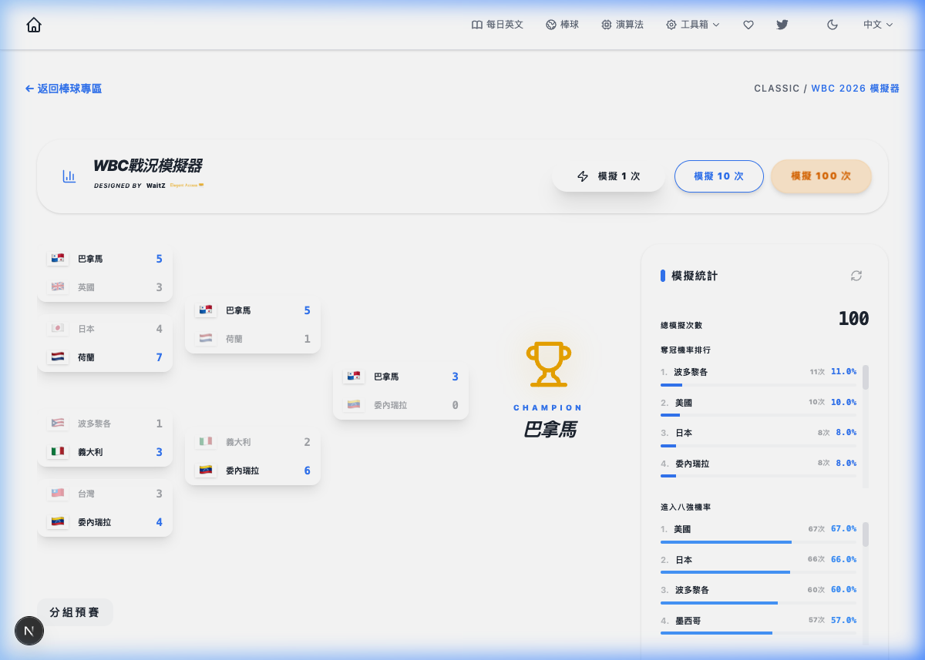925x660 pixels.
Task: Expand the 工具箱 dropdown menu
Action: pos(692,25)
